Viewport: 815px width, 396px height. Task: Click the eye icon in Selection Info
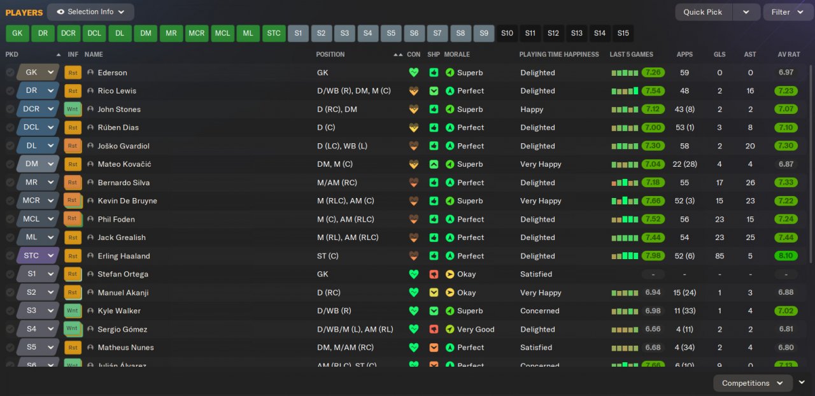click(x=60, y=11)
